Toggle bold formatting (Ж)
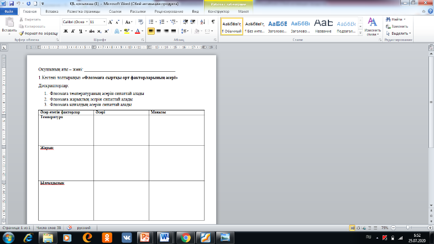The image size is (434, 244). coord(66,31)
